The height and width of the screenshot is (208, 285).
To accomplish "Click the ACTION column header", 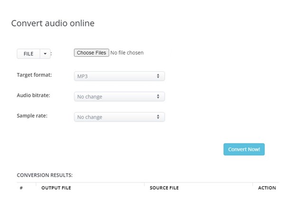I will 267,188.
